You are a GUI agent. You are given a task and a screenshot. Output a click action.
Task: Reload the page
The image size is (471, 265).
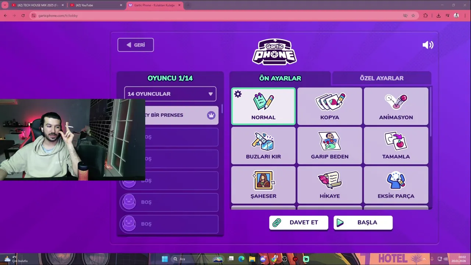tap(23, 15)
